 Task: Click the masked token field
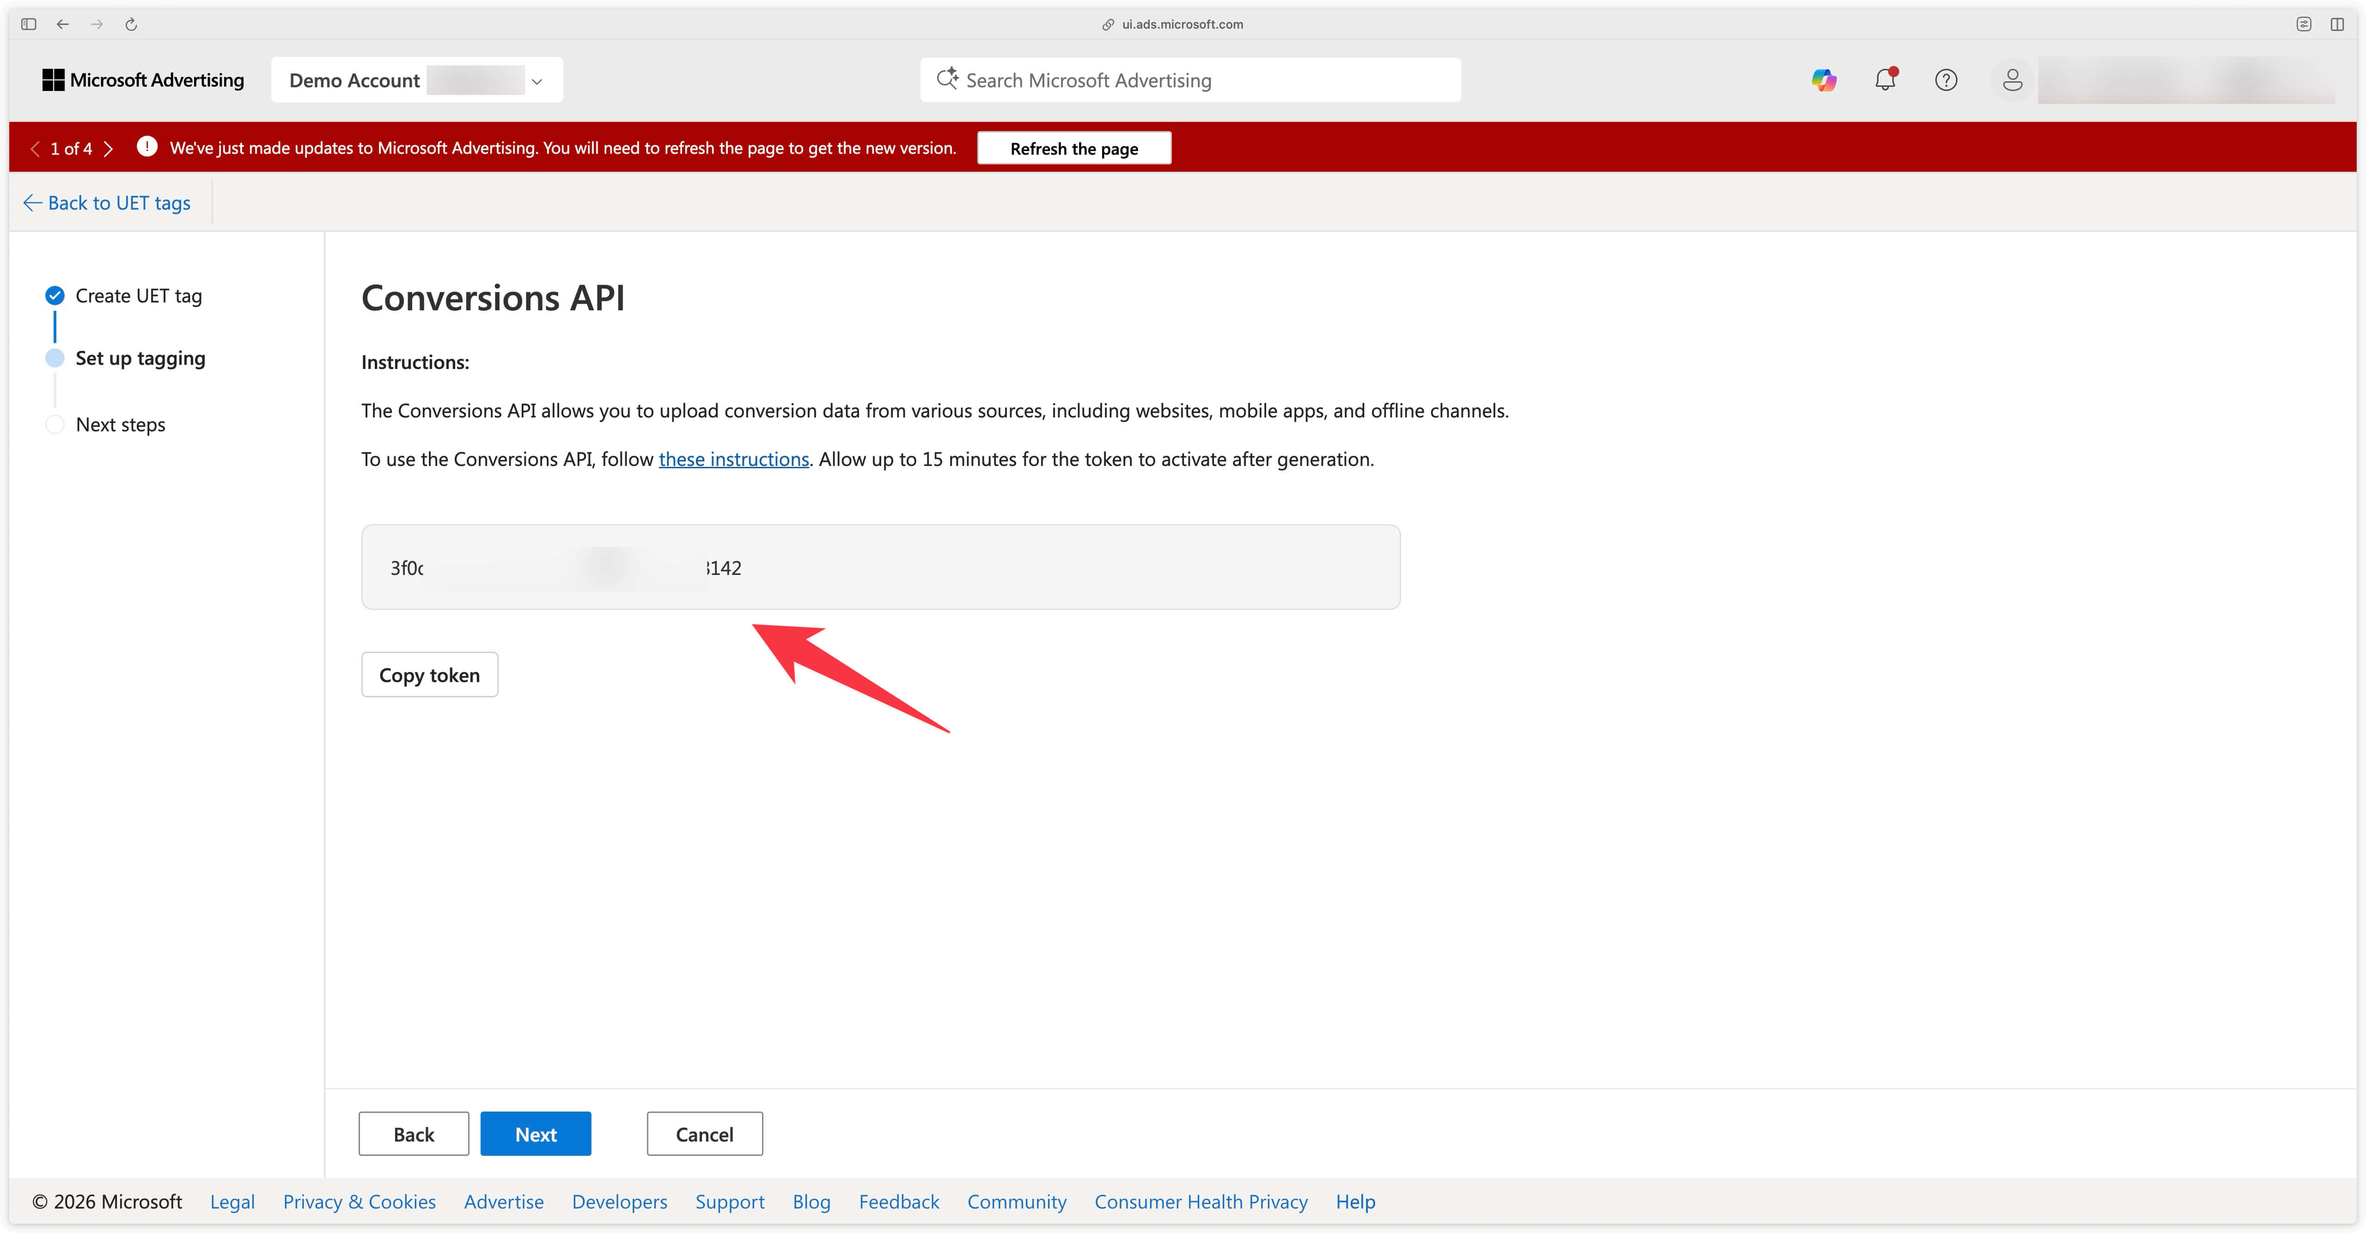[x=881, y=567]
